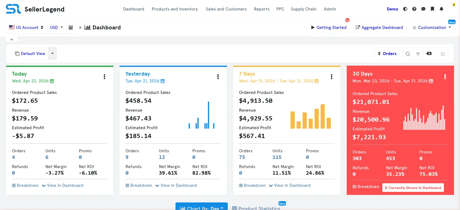The width and height of the screenshot is (460, 210).
Task: Open 7 Days card three-dot menu
Action: (331, 77)
